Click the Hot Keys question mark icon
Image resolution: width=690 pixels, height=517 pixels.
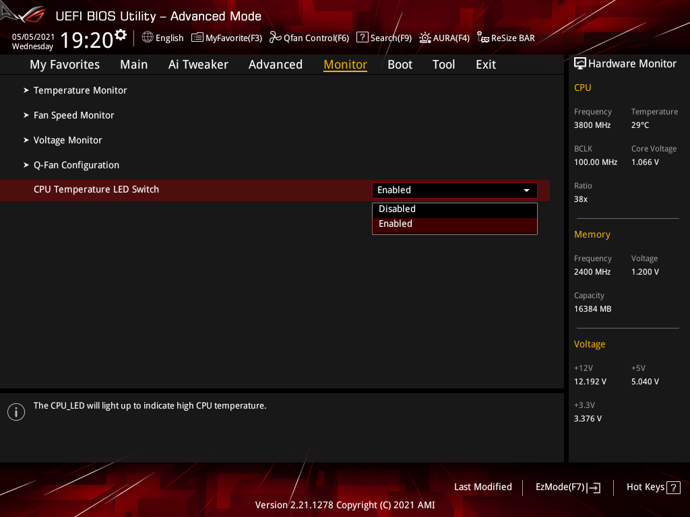673,487
